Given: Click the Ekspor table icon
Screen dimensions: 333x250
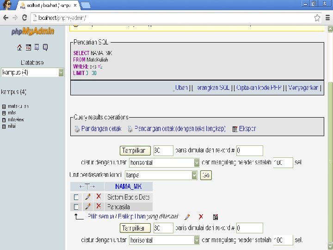Looking at the screenshot, I should click(234, 129).
